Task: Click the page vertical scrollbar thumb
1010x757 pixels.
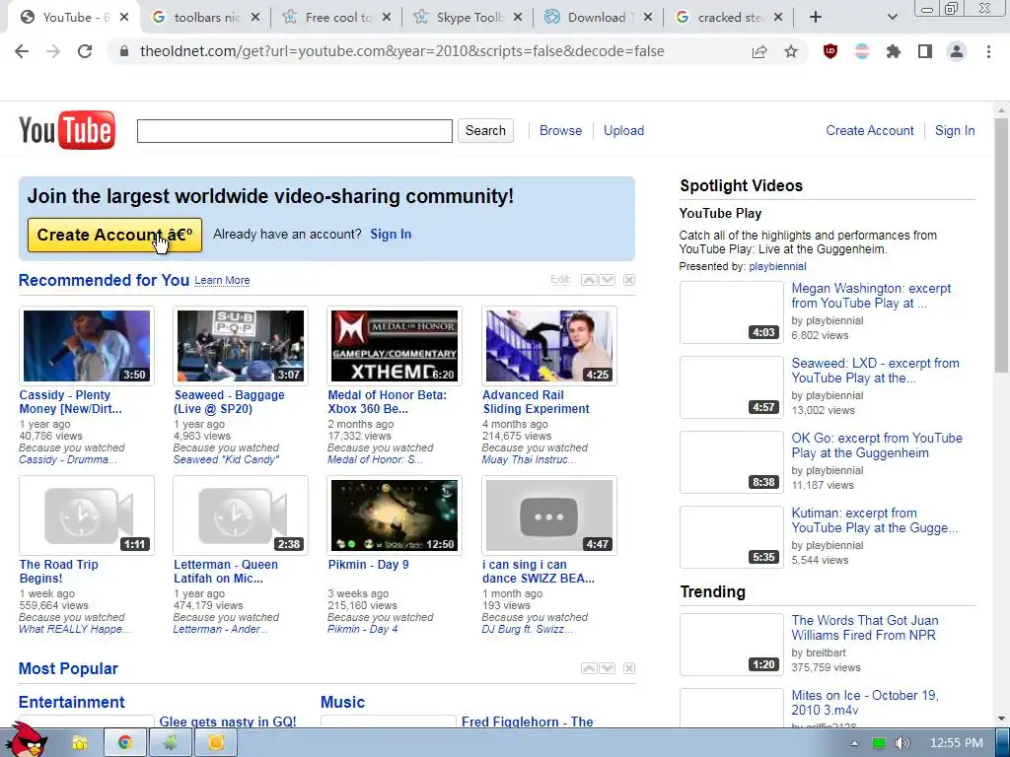Action: click(x=1001, y=244)
